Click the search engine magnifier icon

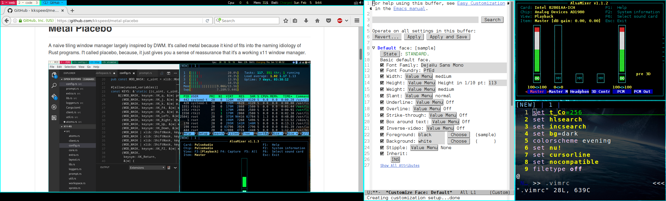pos(218,20)
